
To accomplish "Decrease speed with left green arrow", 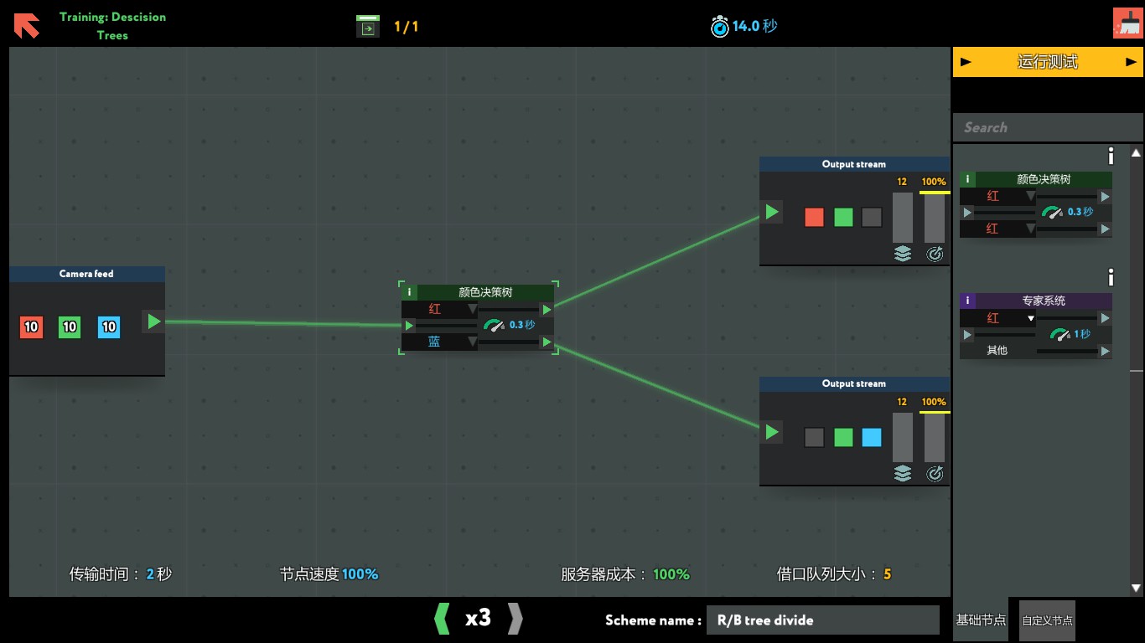I will (x=442, y=619).
